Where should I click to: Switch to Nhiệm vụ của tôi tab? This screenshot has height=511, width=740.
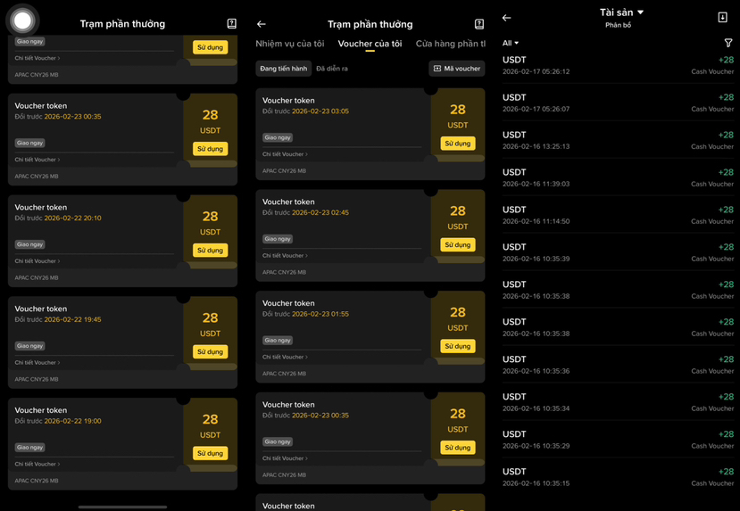290,44
